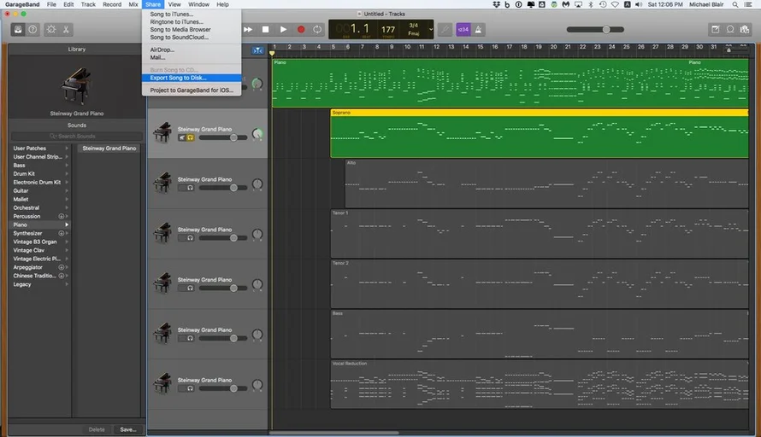Image resolution: width=761 pixels, height=437 pixels.
Task: Toggle the Library button in the toolbar
Action: [18, 30]
